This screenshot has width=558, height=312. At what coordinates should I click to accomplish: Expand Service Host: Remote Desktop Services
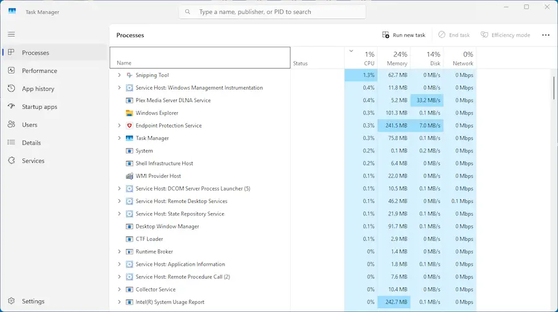(119, 201)
